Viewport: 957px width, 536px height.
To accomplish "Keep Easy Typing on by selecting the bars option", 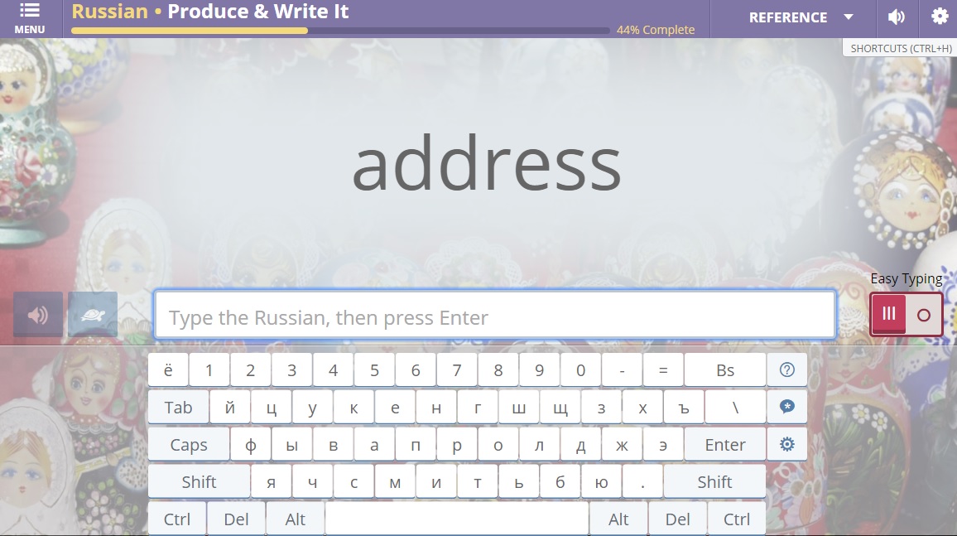I will tap(887, 314).
